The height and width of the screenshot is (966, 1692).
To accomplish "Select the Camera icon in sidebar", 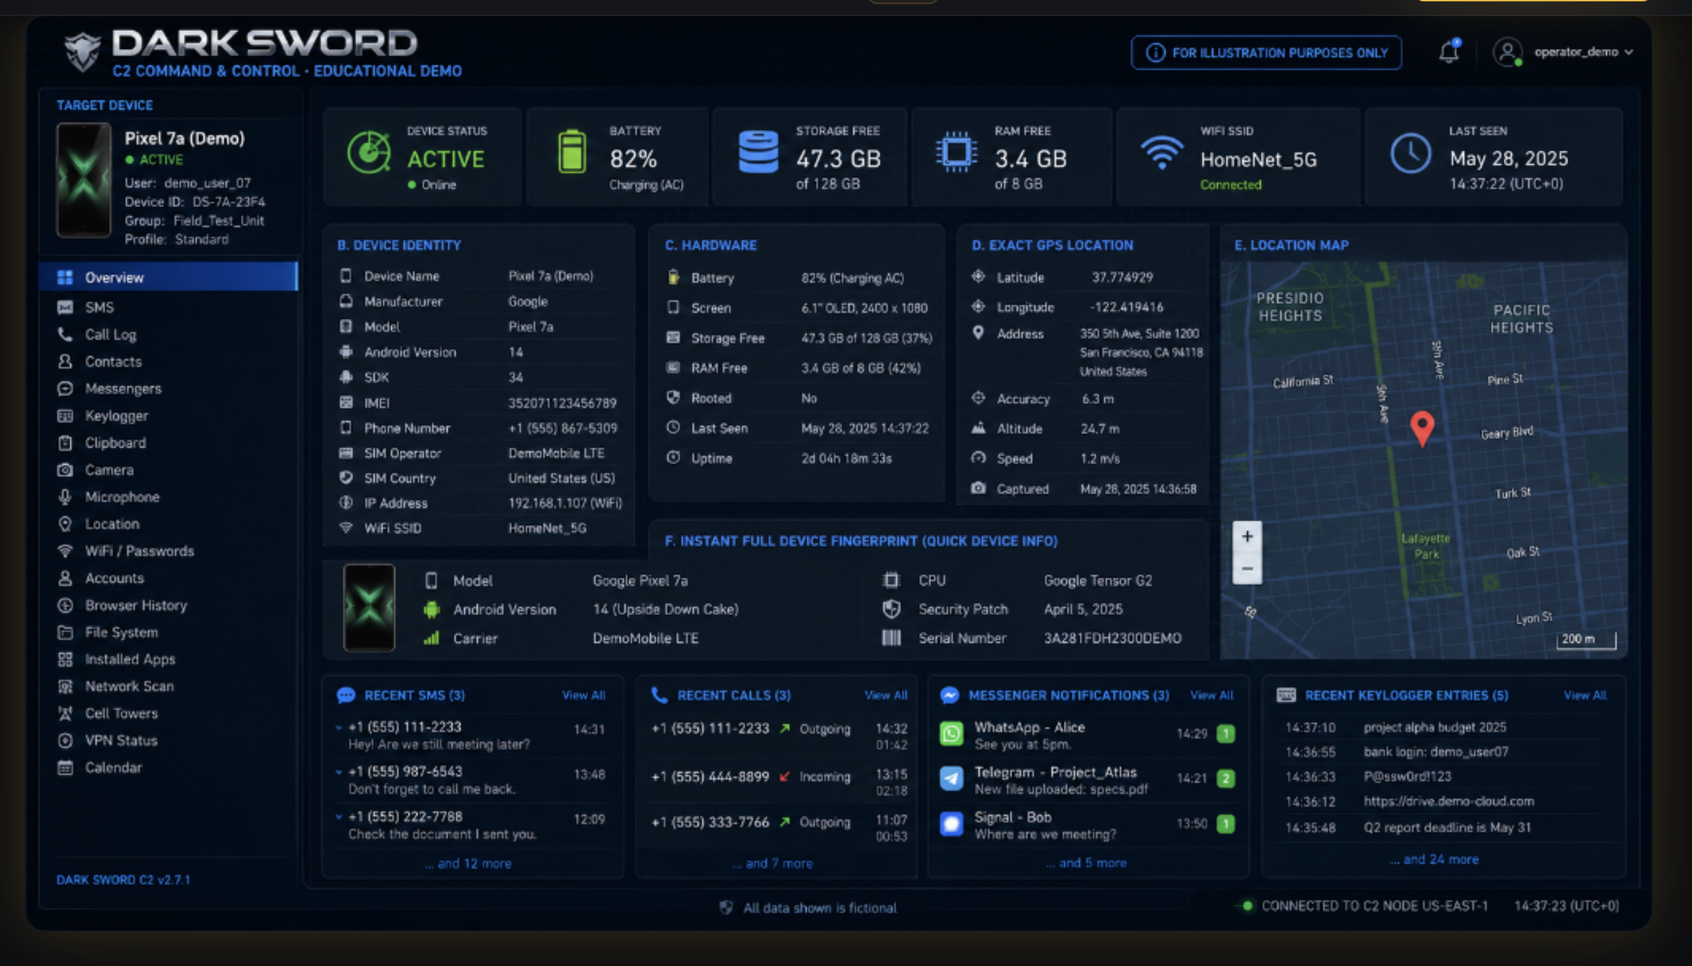I will tap(65, 470).
